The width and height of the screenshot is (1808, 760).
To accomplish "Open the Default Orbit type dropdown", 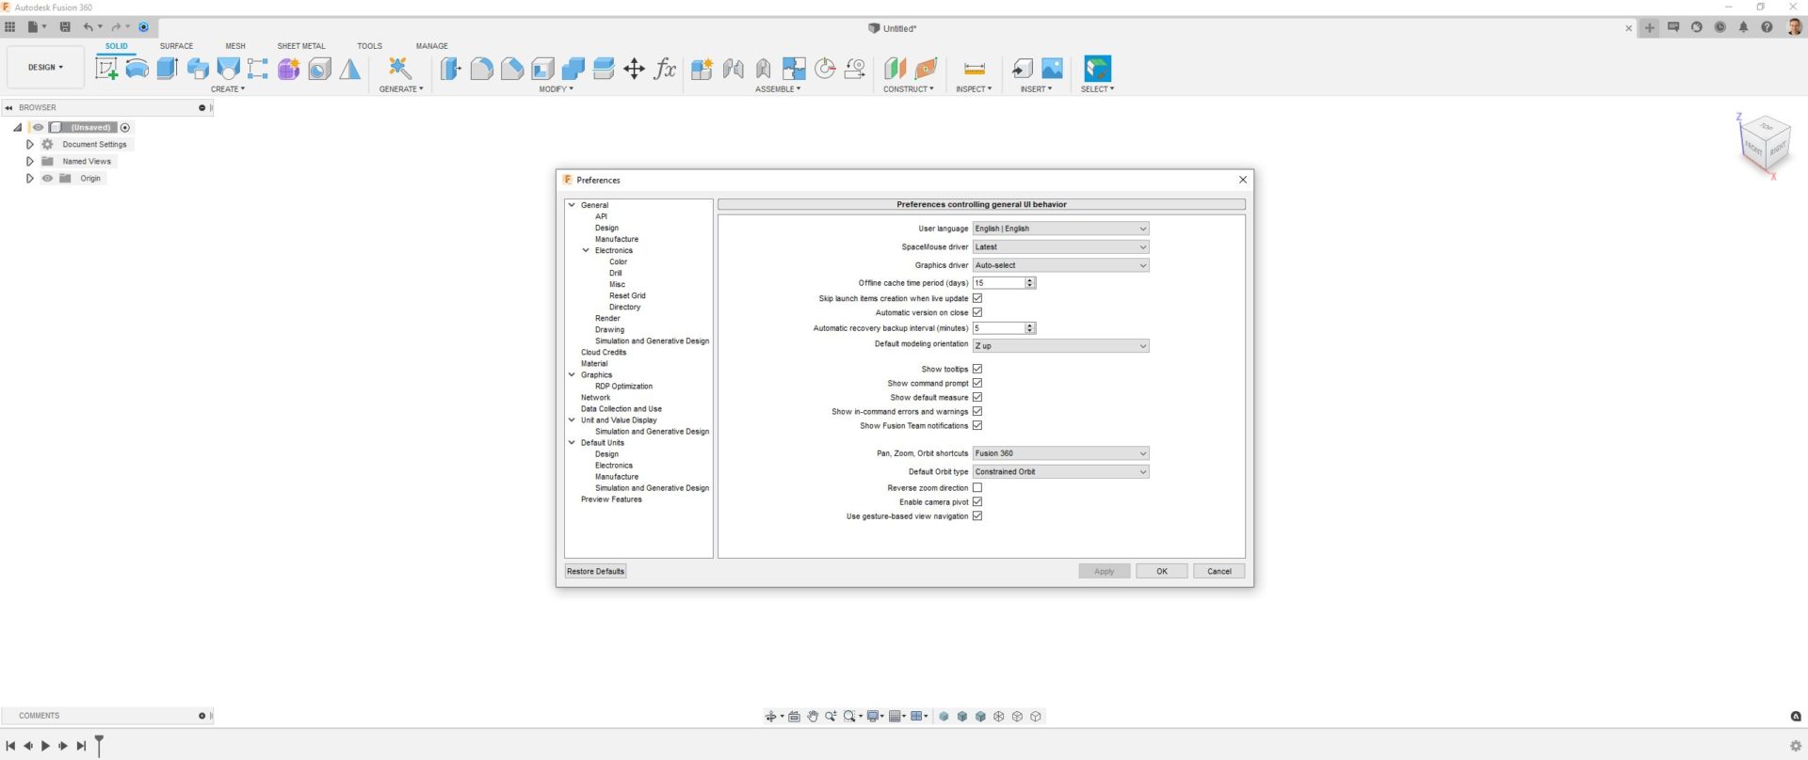I will coord(1060,471).
